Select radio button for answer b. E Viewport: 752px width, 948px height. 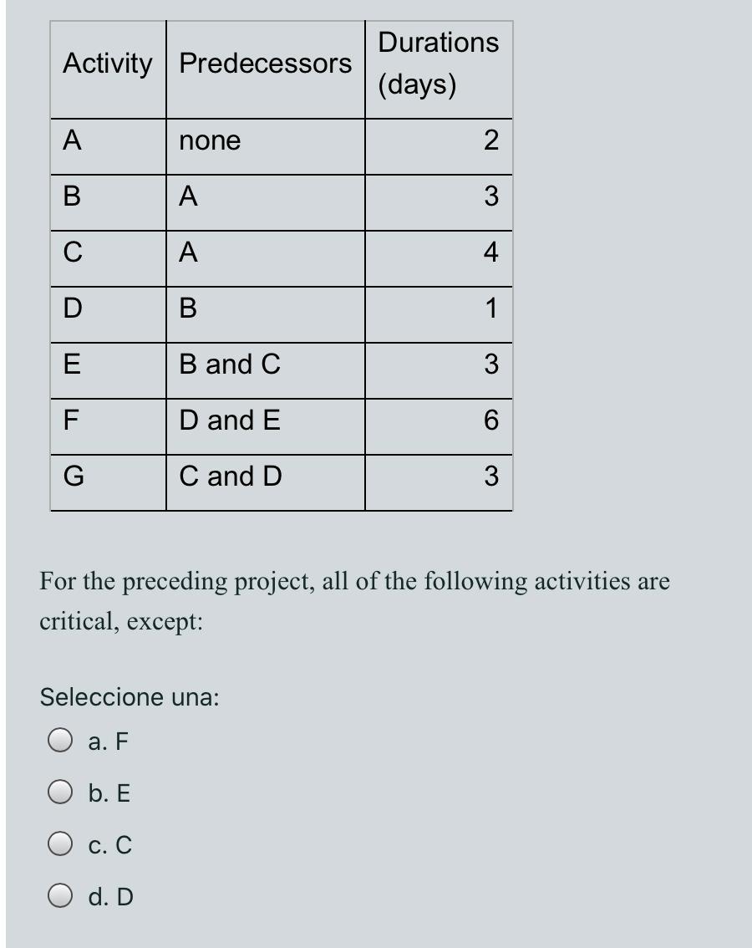(x=60, y=793)
